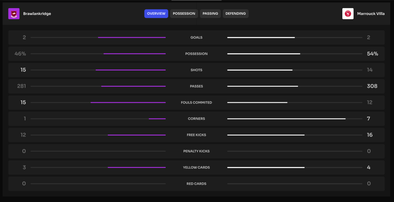
Task: Click the Penalty Kicks row label
Action: [196, 151]
